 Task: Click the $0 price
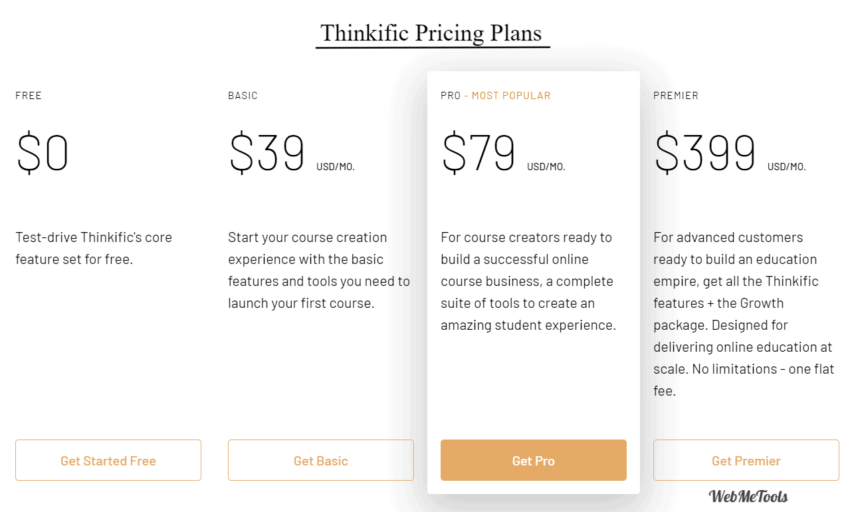tap(43, 154)
